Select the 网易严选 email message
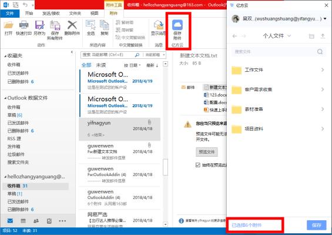This screenshot has height=235, width=332. [x=120, y=220]
